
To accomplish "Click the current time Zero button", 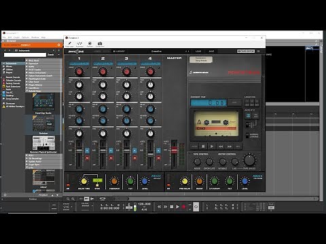I will tap(234, 102).
